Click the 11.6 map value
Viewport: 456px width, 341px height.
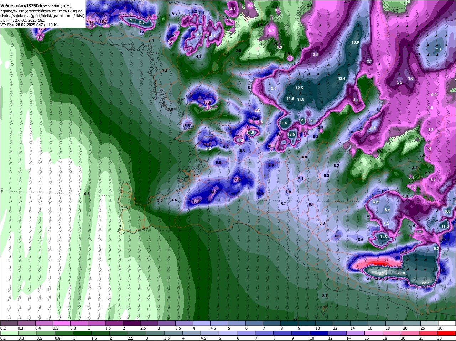tap(445, 226)
